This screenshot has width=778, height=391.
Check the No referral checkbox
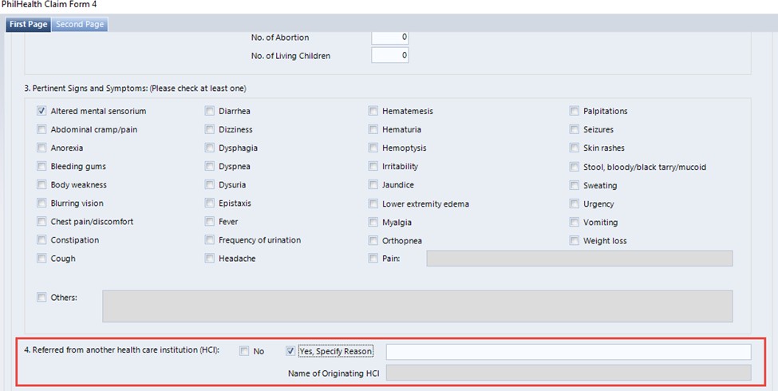tap(244, 351)
